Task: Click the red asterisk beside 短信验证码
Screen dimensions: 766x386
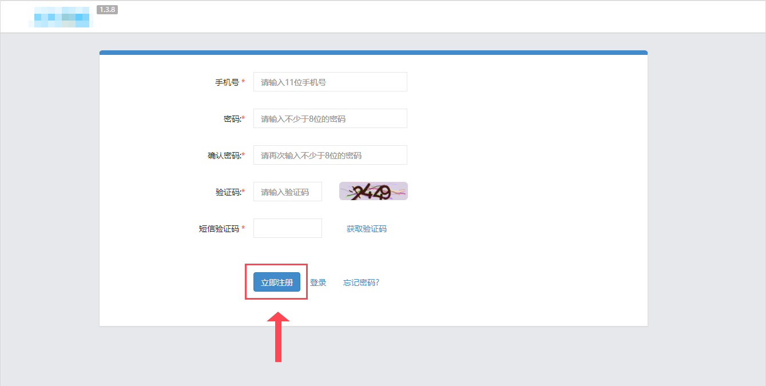Action: pyautogui.click(x=243, y=228)
